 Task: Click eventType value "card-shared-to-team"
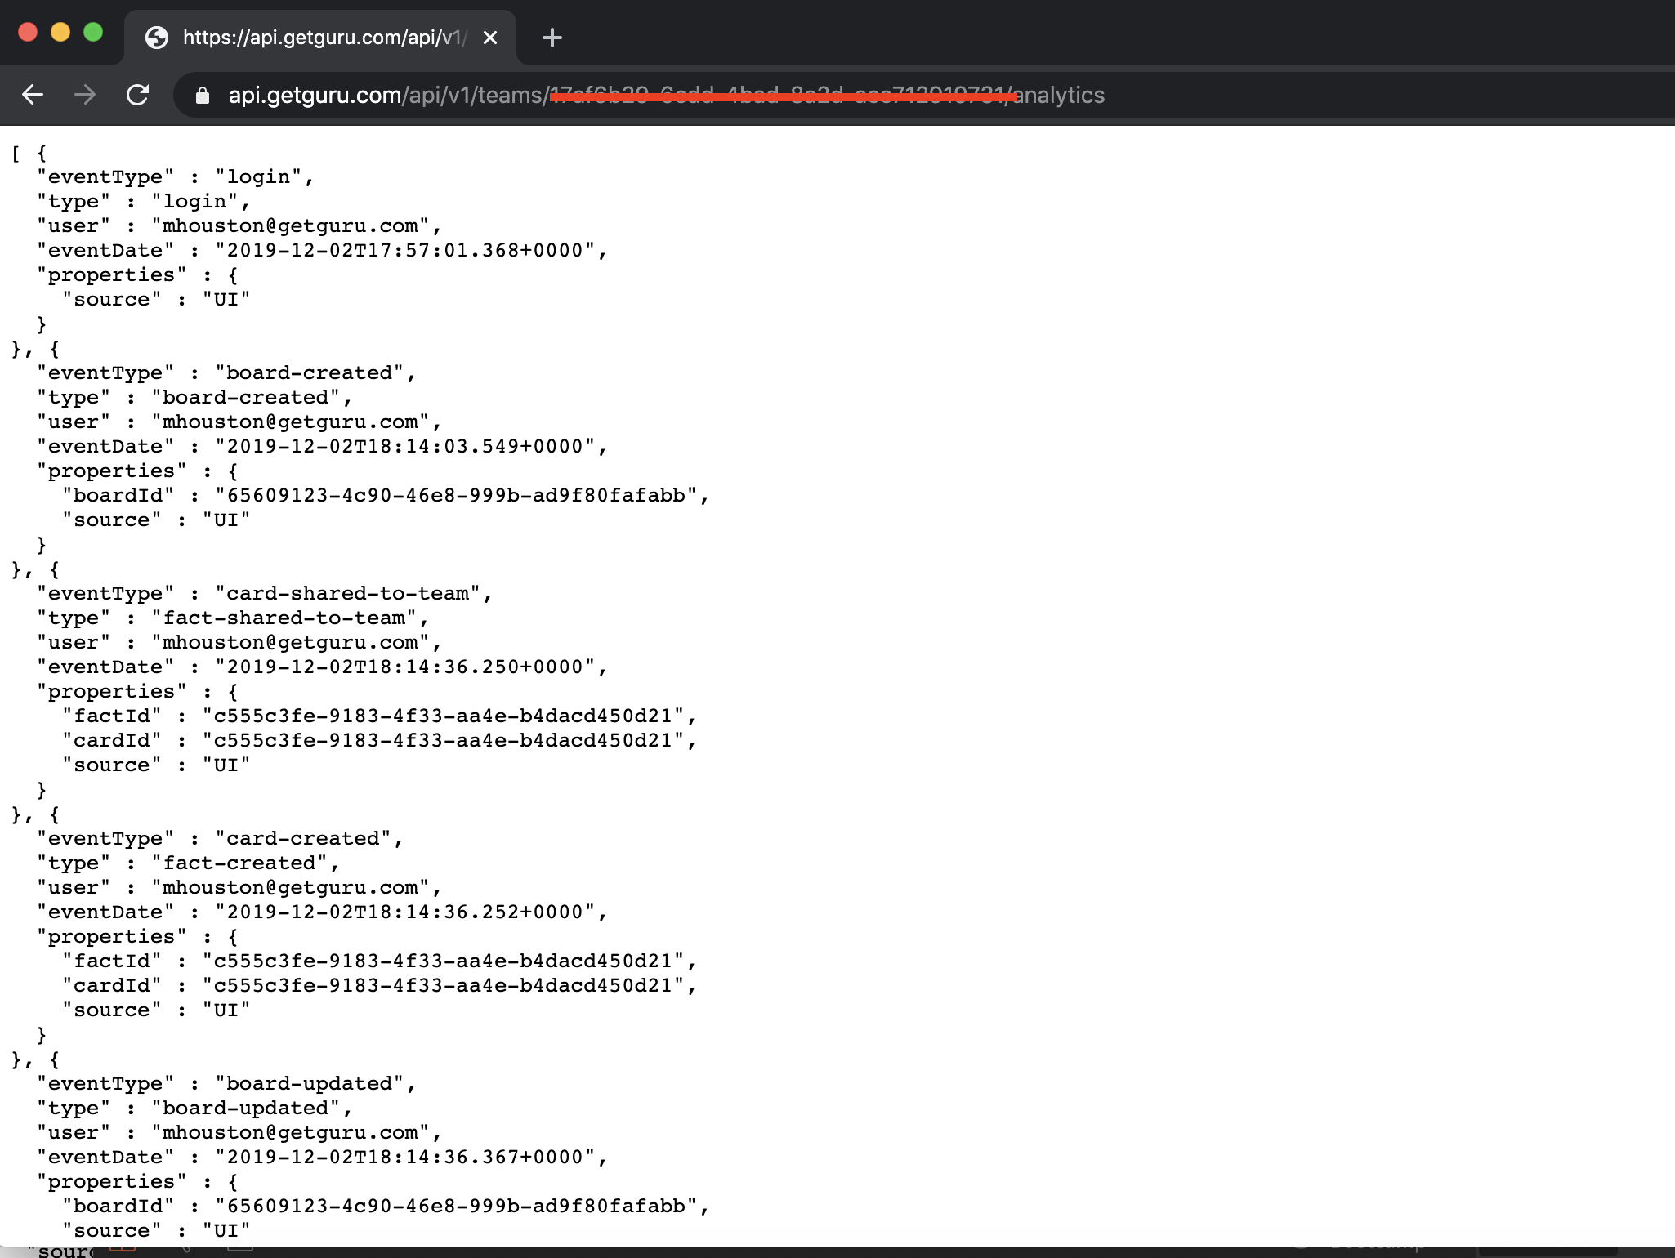(348, 594)
